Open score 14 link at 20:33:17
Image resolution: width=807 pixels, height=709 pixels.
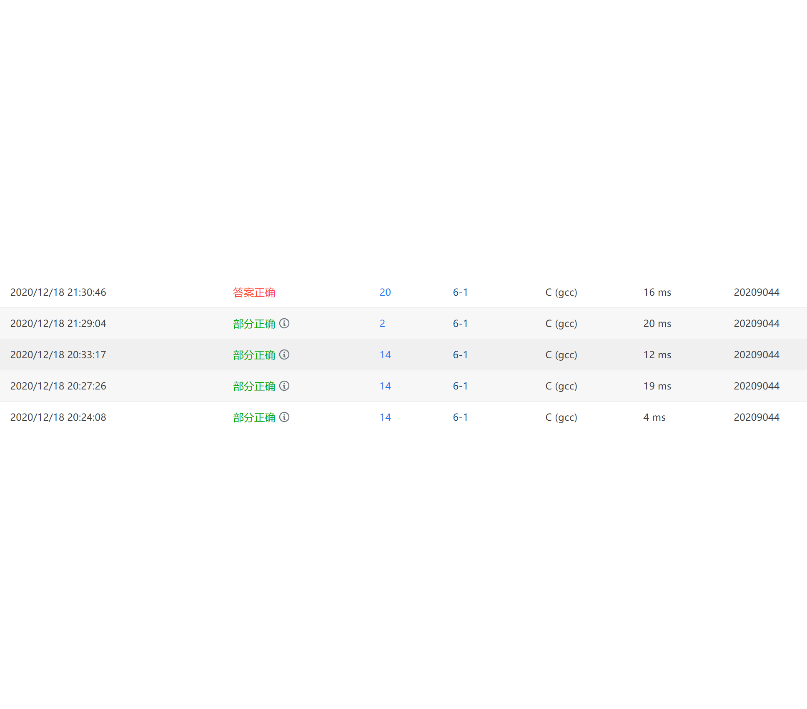point(385,355)
